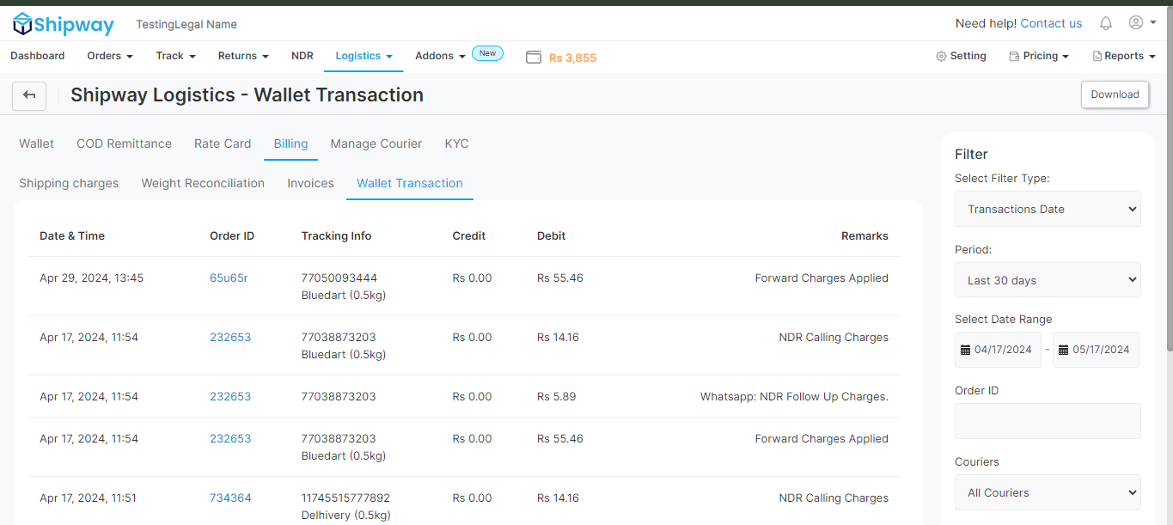The image size is (1173, 525).
Task: Expand the Addons menu
Action: [x=440, y=56]
